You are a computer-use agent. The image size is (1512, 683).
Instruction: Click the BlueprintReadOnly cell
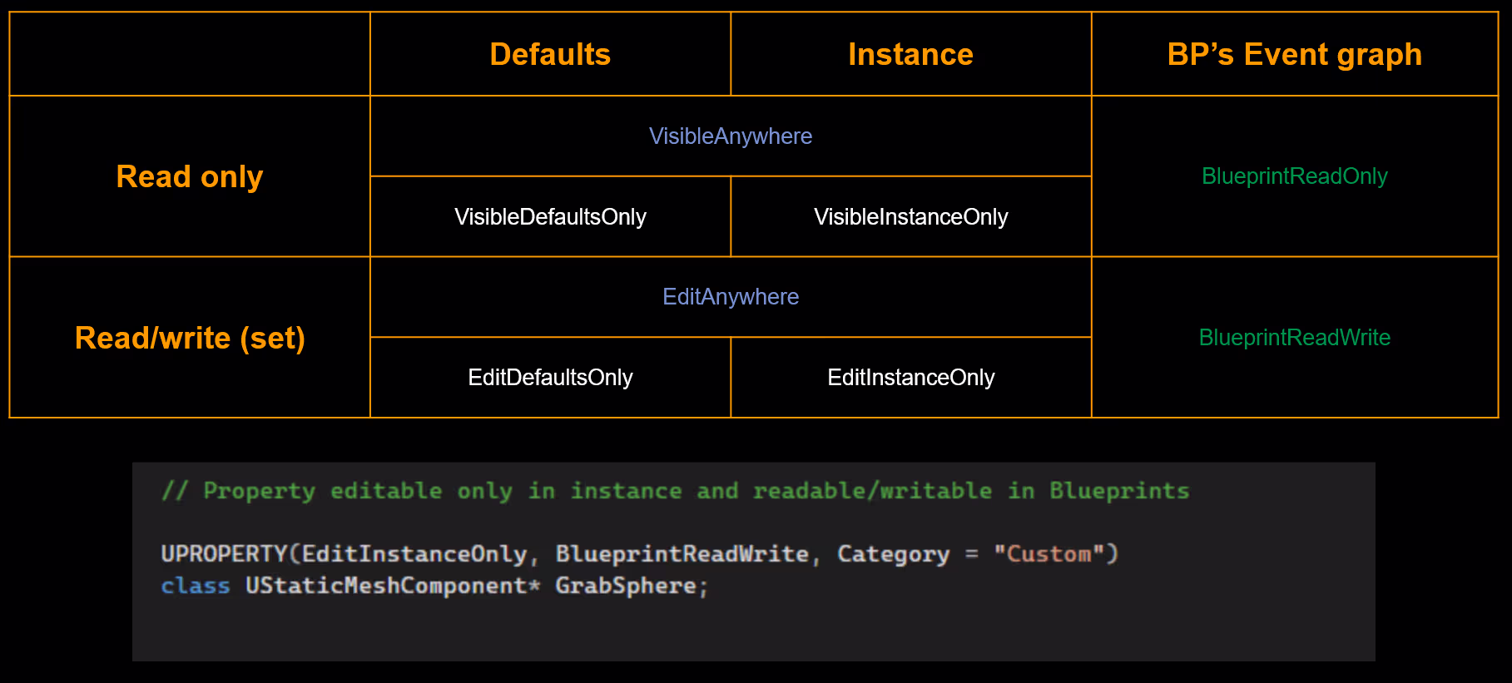(1294, 176)
